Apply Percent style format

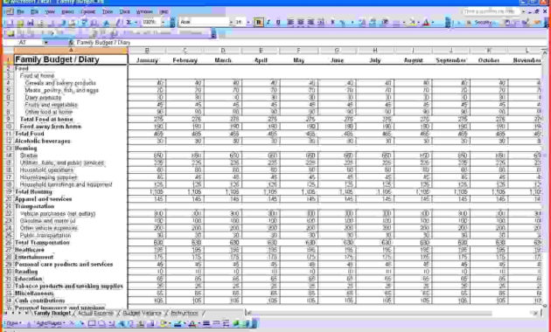coord(343,23)
